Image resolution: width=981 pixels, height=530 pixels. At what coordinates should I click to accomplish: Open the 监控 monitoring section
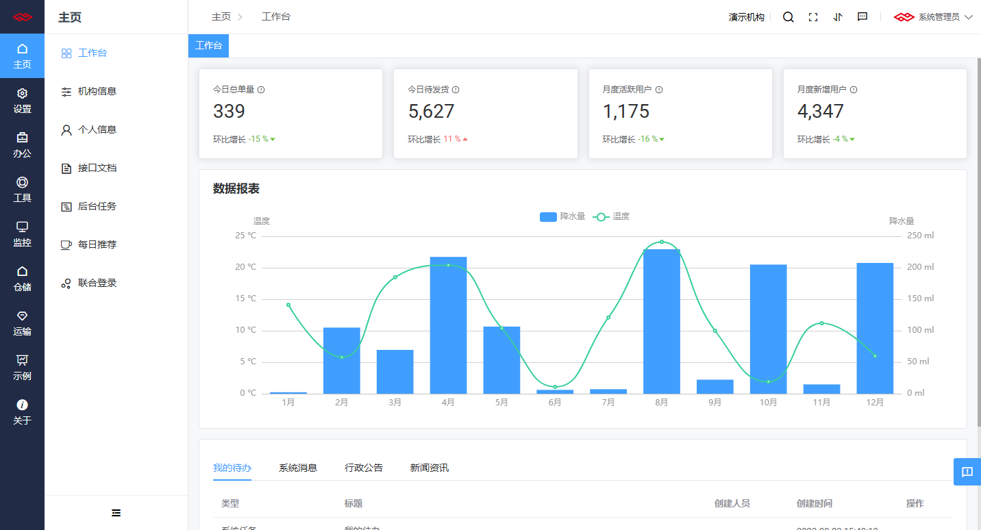click(22, 234)
